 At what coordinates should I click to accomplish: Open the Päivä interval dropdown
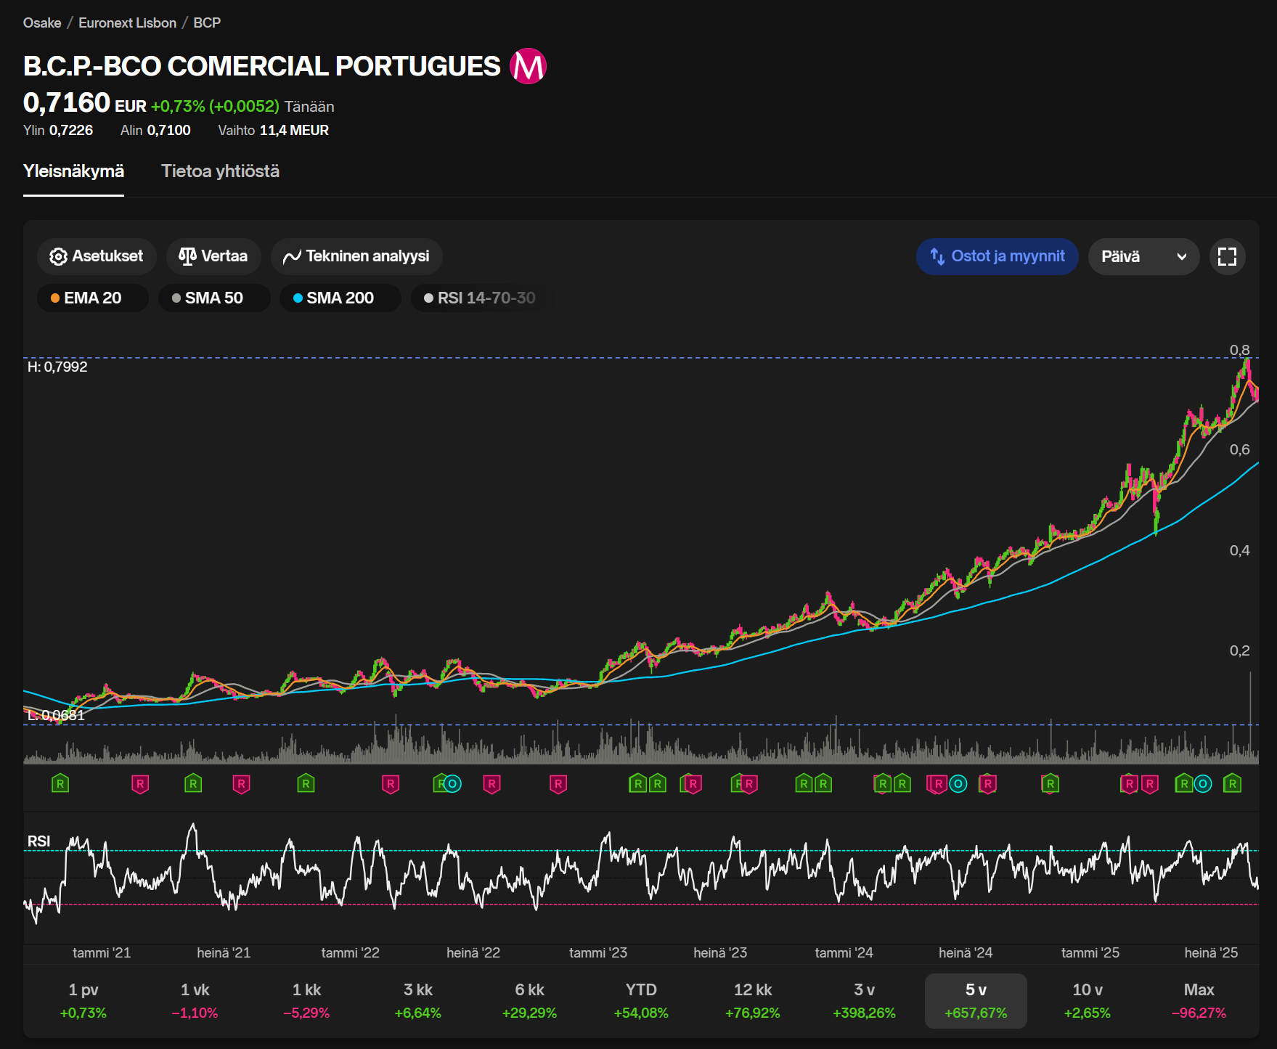(1143, 256)
